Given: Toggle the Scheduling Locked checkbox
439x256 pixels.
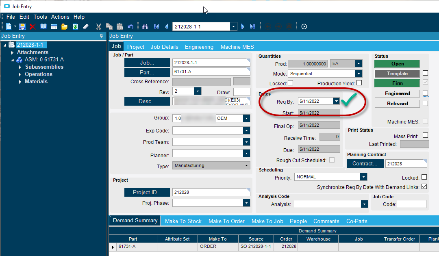Looking at the screenshot, I should (x=424, y=177).
